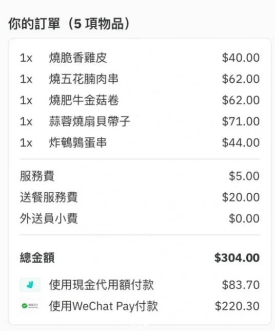Select the 燒五花腩肉串 order item
Screen dimensions: 275x331
tap(140, 79)
